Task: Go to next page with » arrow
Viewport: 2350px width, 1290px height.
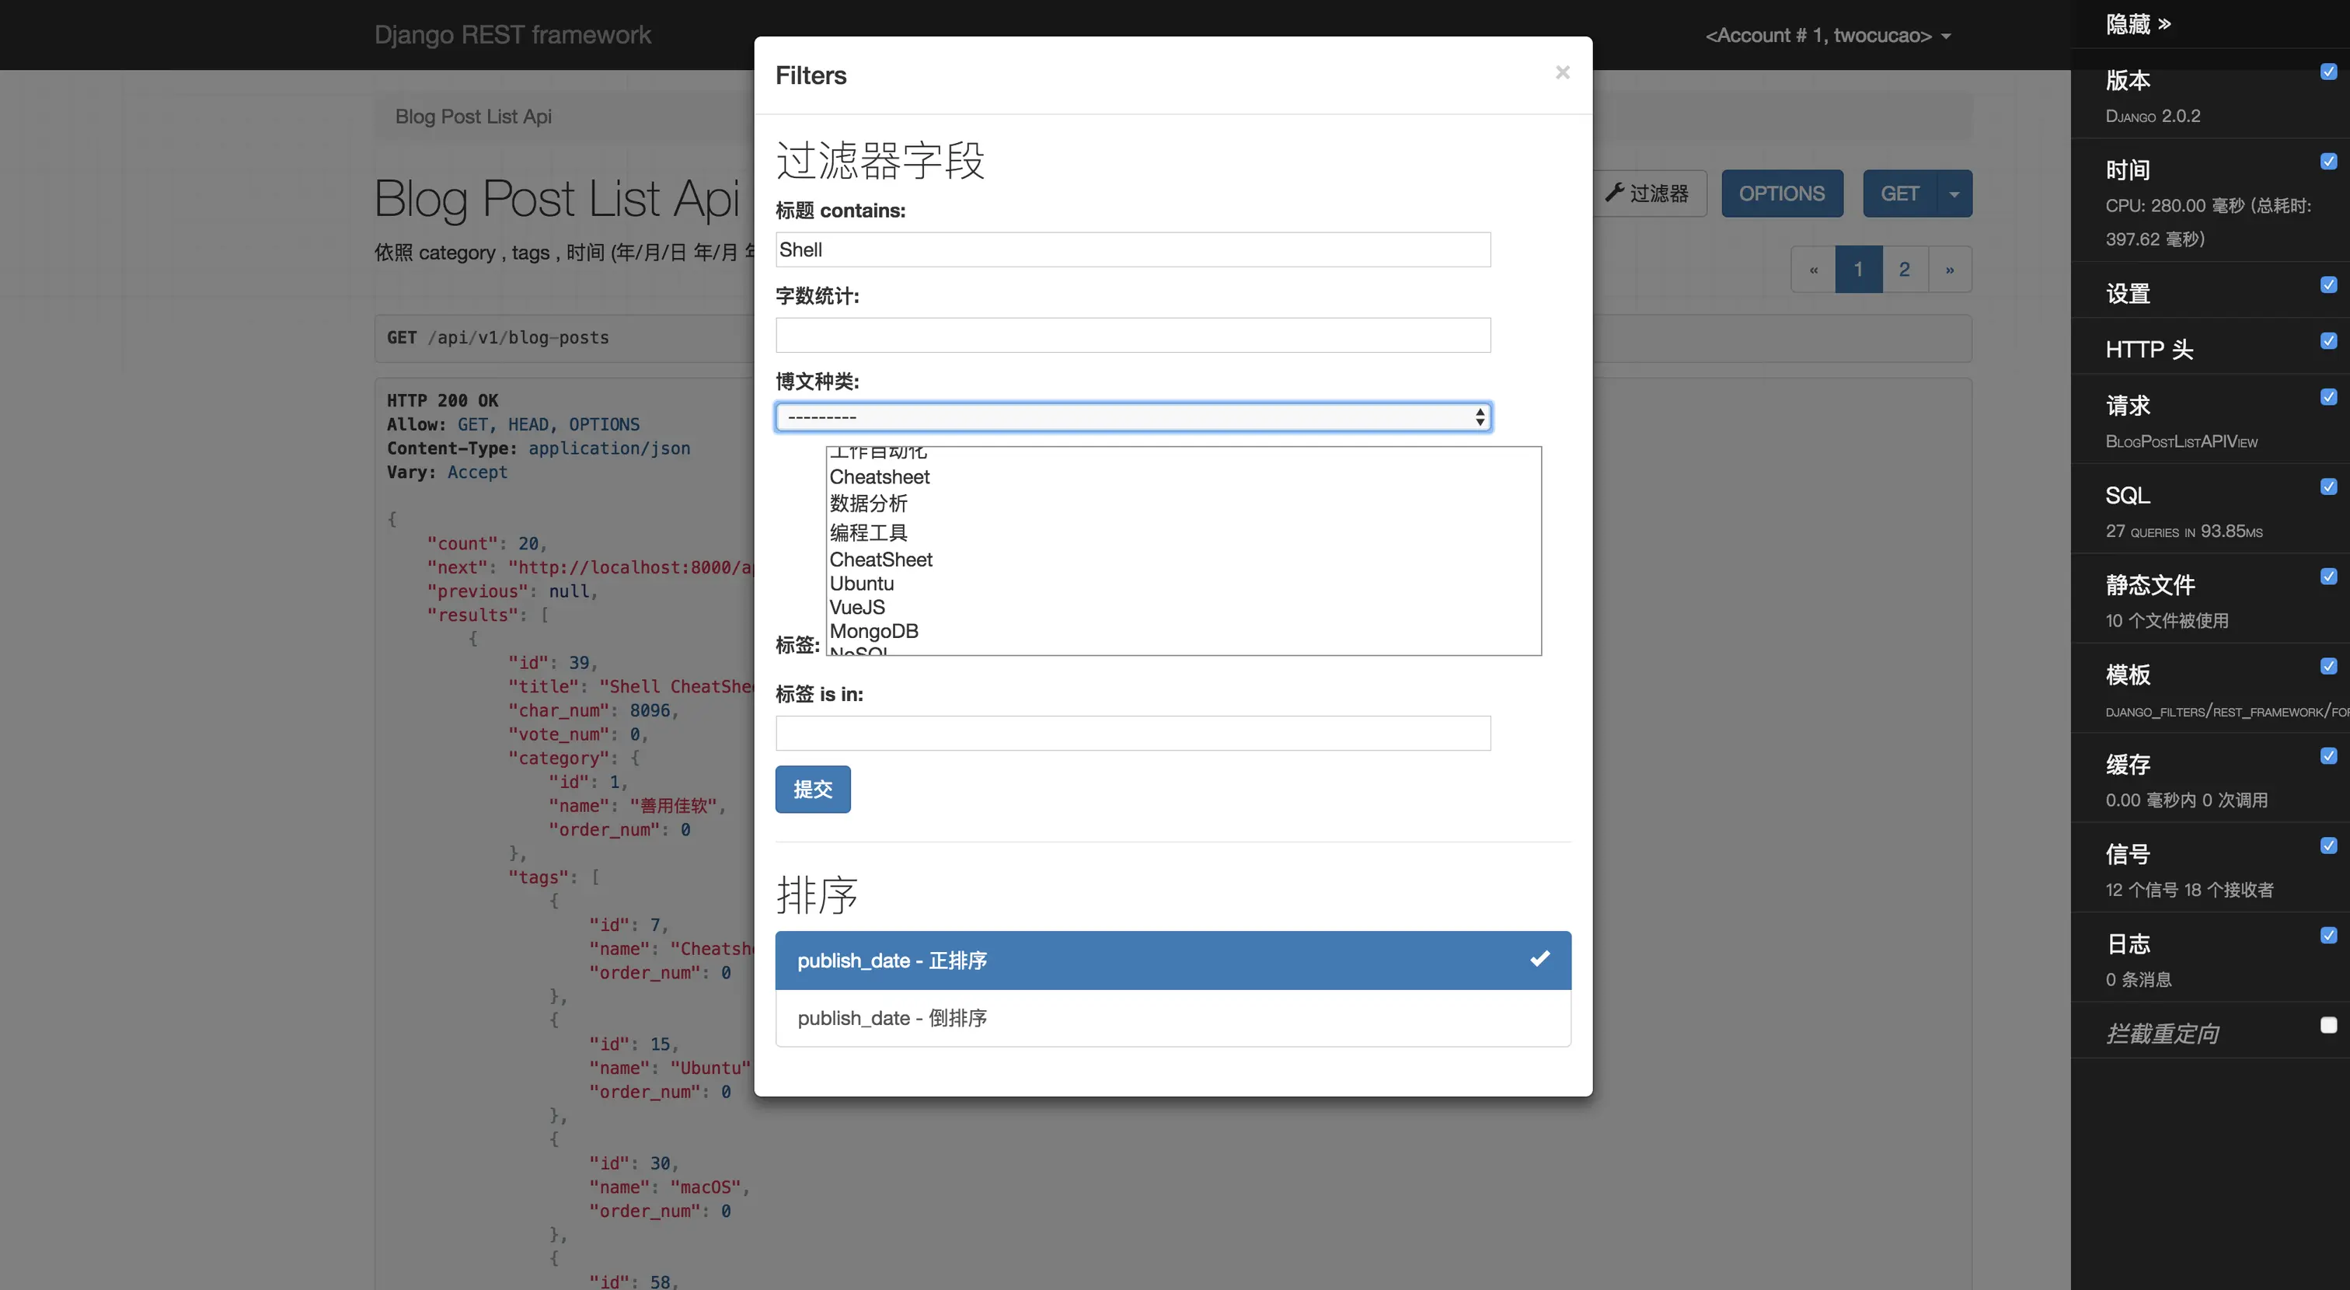Action: click(x=1948, y=270)
